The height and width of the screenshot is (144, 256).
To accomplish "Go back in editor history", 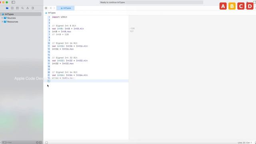I will [x=51, y=8].
